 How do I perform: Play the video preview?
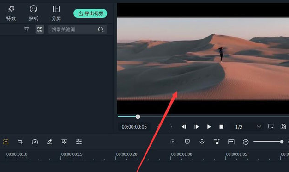[x=209, y=127]
